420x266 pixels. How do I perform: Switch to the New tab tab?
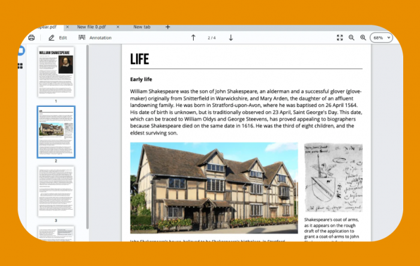[x=142, y=27]
